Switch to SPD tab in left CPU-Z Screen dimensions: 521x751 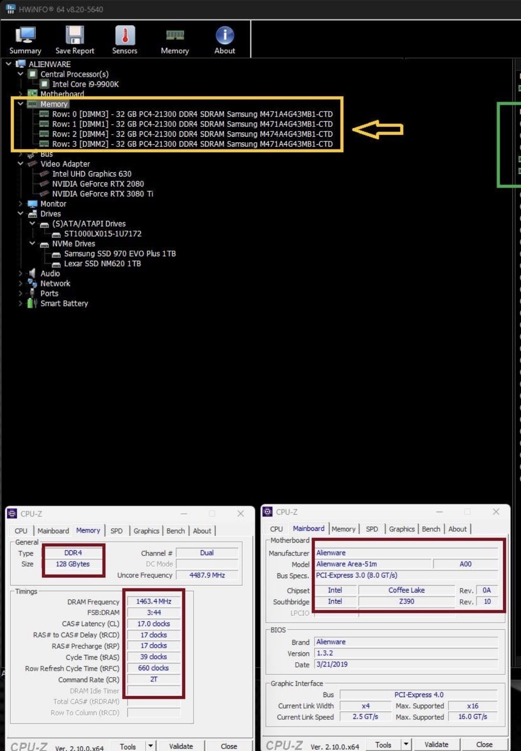coord(116,531)
